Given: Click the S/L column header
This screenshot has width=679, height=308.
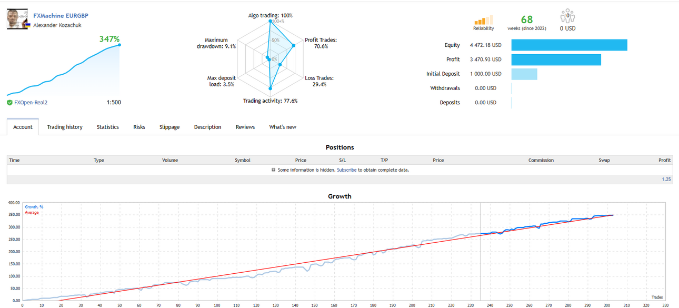Looking at the screenshot, I should click(343, 160).
